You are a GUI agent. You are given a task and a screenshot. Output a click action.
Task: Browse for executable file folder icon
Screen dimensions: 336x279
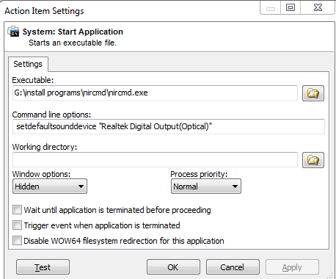[x=313, y=93]
